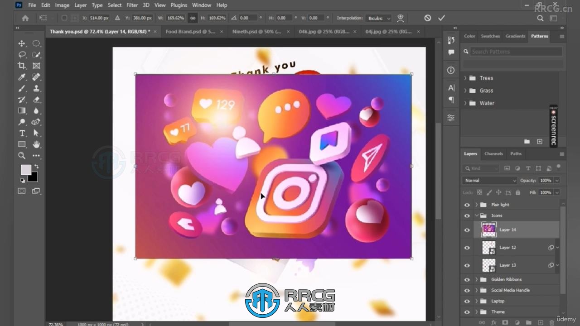Select the Eraser tool

point(36,100)
